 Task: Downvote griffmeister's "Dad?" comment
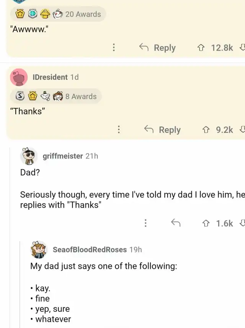[x=242, y=223]
